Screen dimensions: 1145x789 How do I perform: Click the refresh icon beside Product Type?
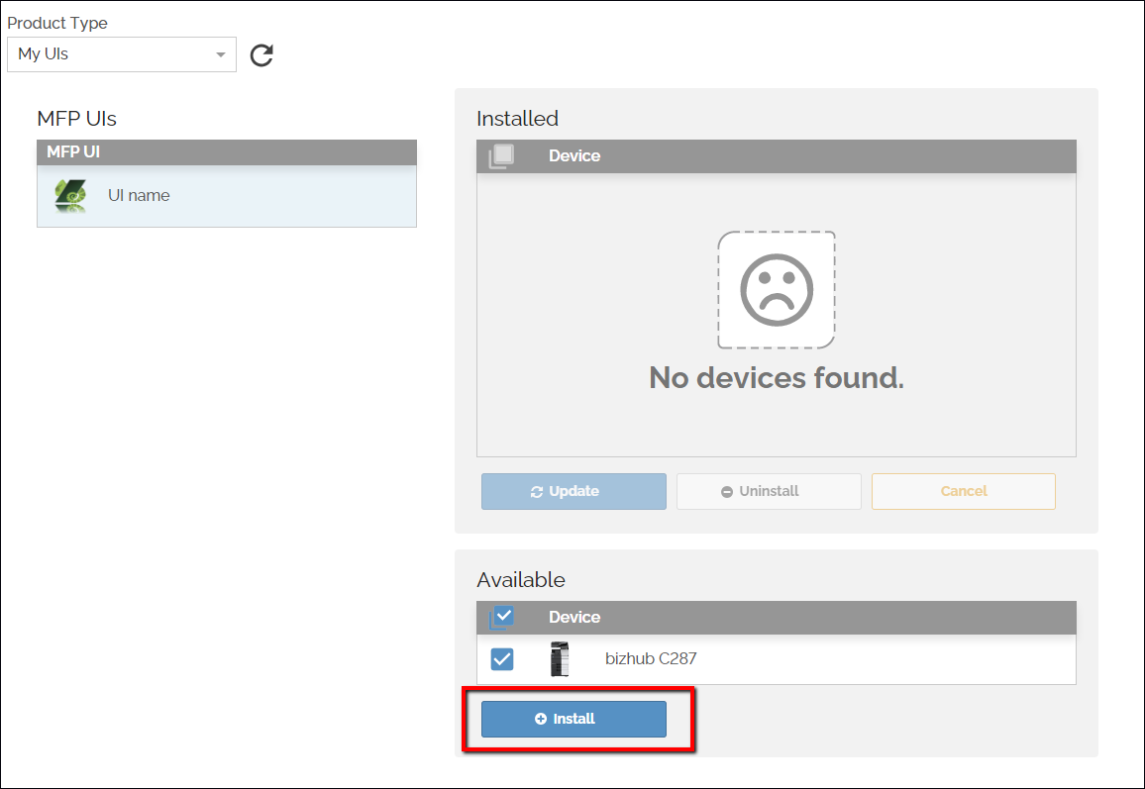pos(261,55)
